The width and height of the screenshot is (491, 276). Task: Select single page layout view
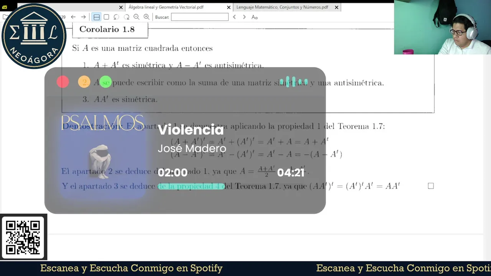106,17
